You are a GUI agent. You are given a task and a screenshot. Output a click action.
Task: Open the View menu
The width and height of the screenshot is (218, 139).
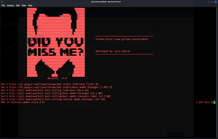coord(24,5)
